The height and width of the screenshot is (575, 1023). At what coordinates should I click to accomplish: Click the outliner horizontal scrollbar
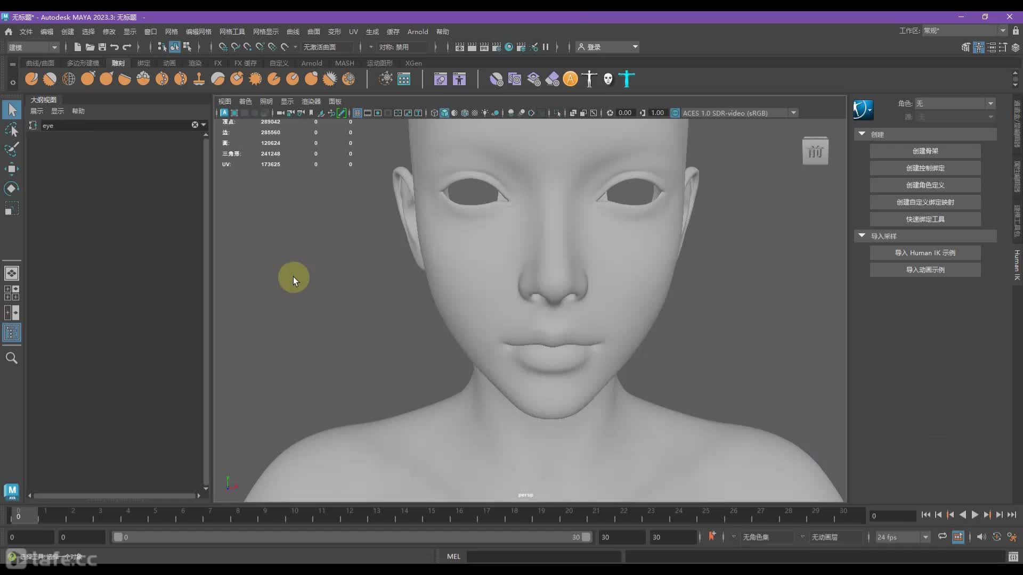pyautogui.click(x=115, y=496)
